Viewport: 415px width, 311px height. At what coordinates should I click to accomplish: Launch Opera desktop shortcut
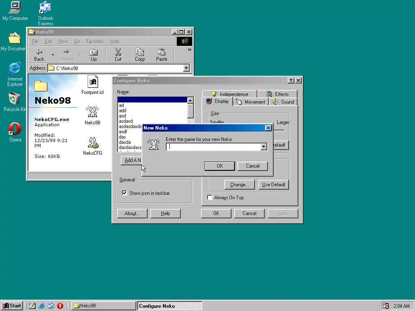click(15, 132)
